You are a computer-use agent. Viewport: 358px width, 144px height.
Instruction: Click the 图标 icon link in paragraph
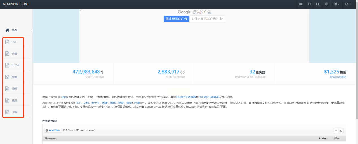click(113, 102)
